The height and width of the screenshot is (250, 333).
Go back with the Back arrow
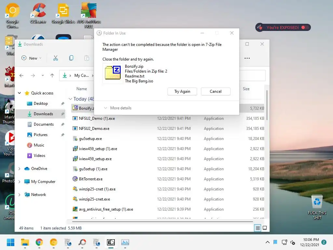21,76
